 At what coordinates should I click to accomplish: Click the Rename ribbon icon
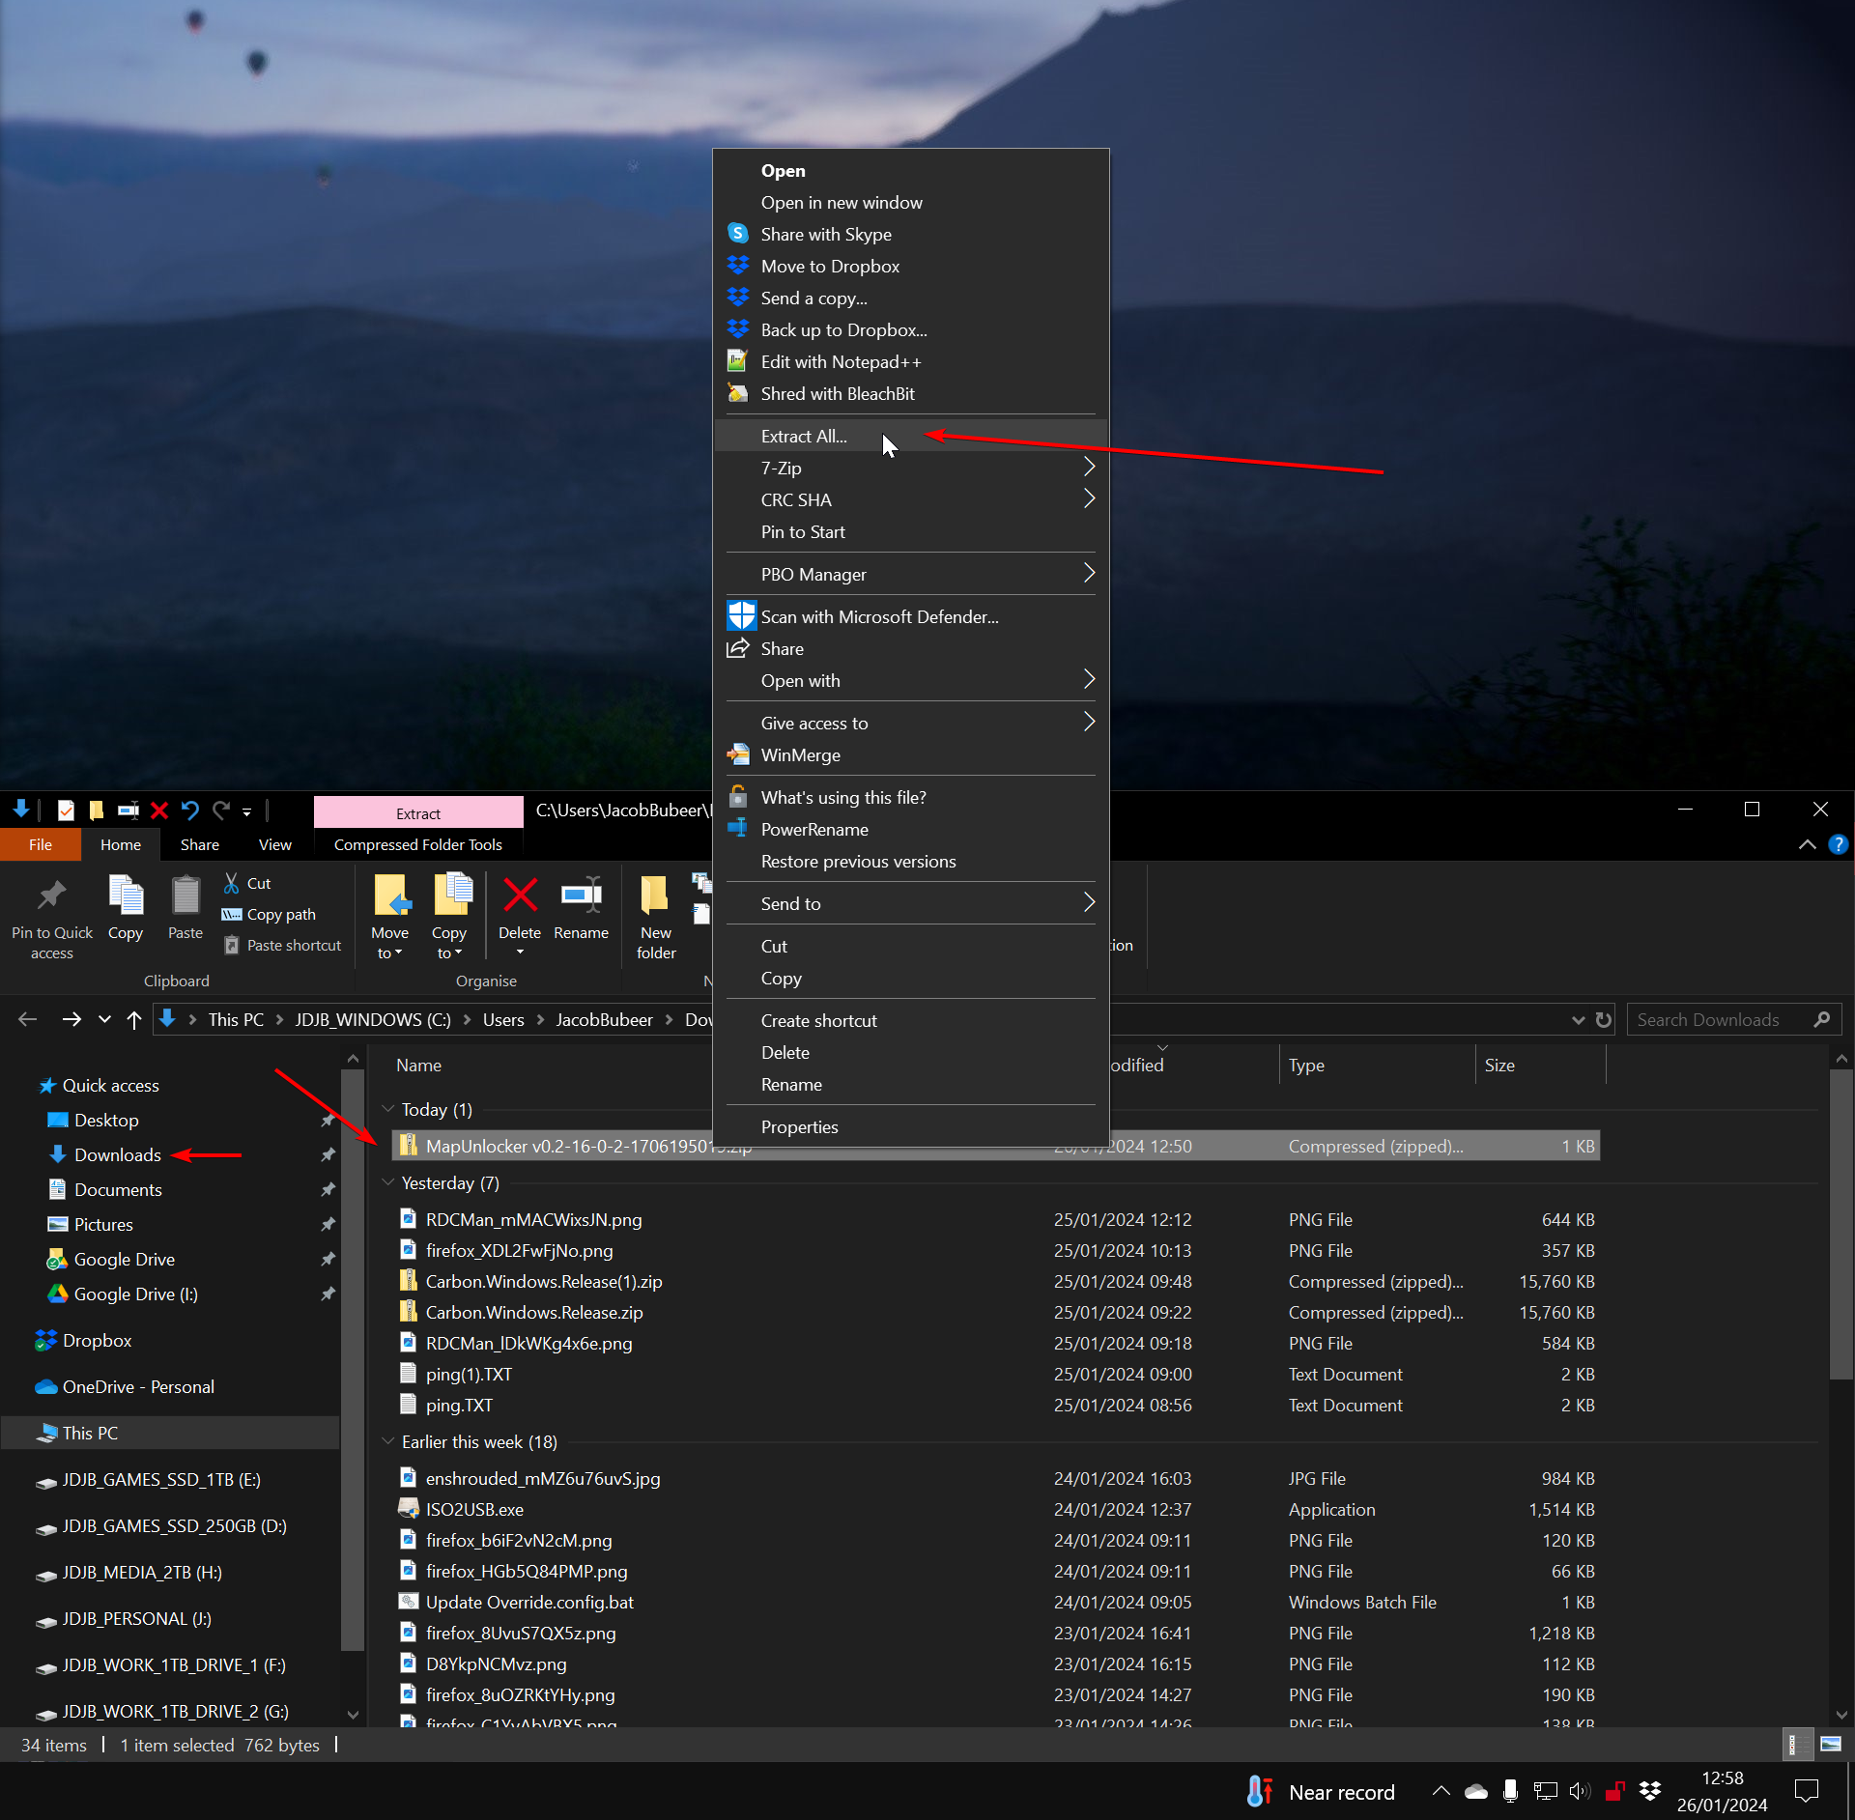(x=581, y=896)
